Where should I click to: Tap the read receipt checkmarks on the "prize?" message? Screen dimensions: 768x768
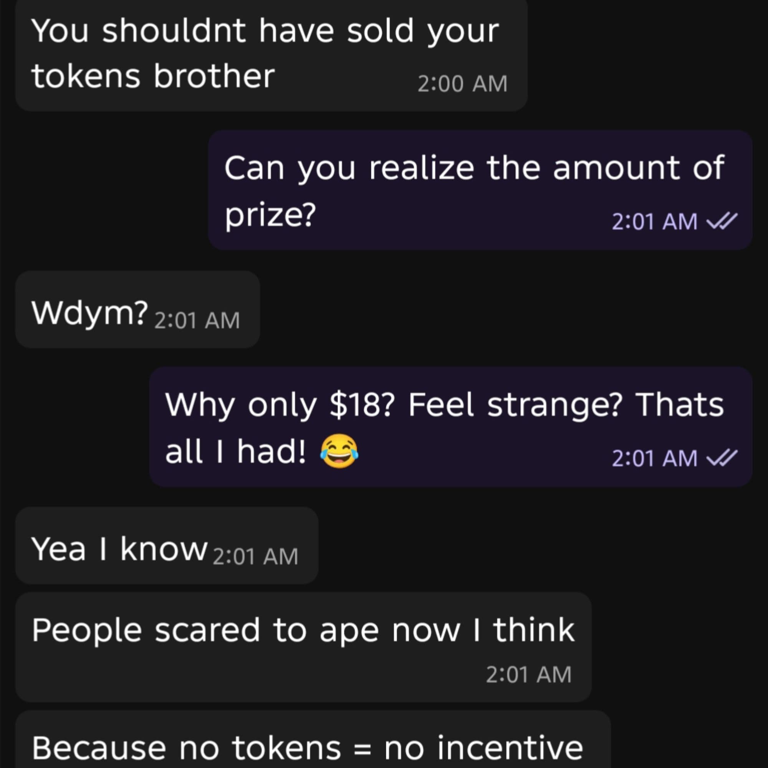tap(722, 221)
